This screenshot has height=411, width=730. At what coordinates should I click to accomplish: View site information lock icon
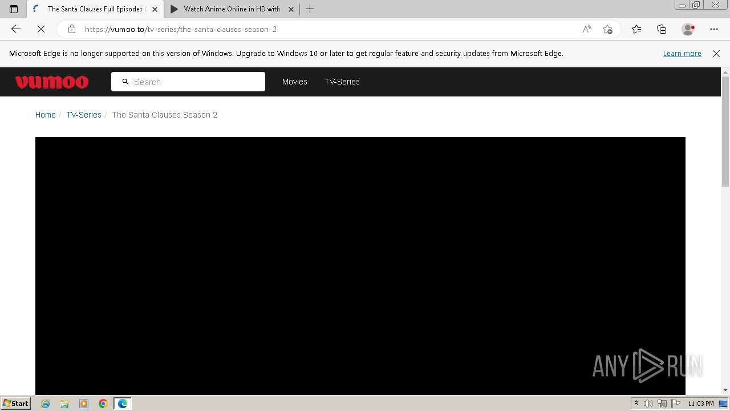coord(72,29)
